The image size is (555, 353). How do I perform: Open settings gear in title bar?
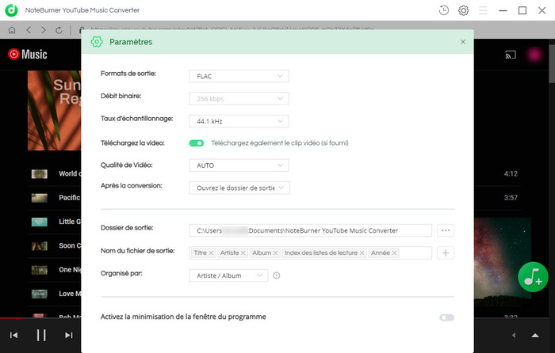coord(463,10)
